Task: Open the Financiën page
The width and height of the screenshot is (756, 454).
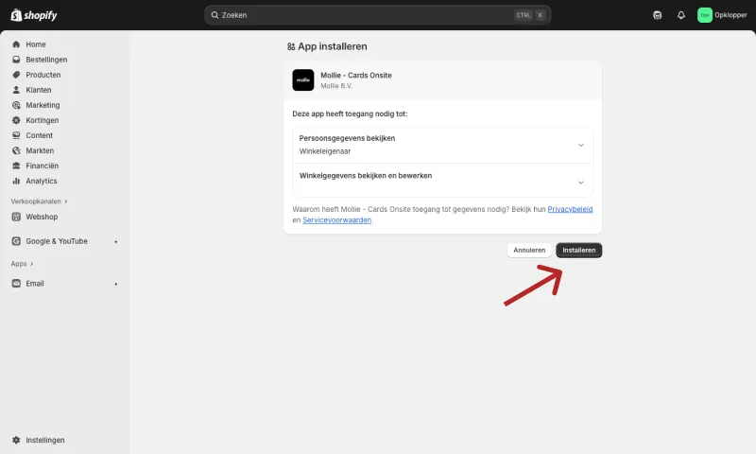Action: point(42,166)
